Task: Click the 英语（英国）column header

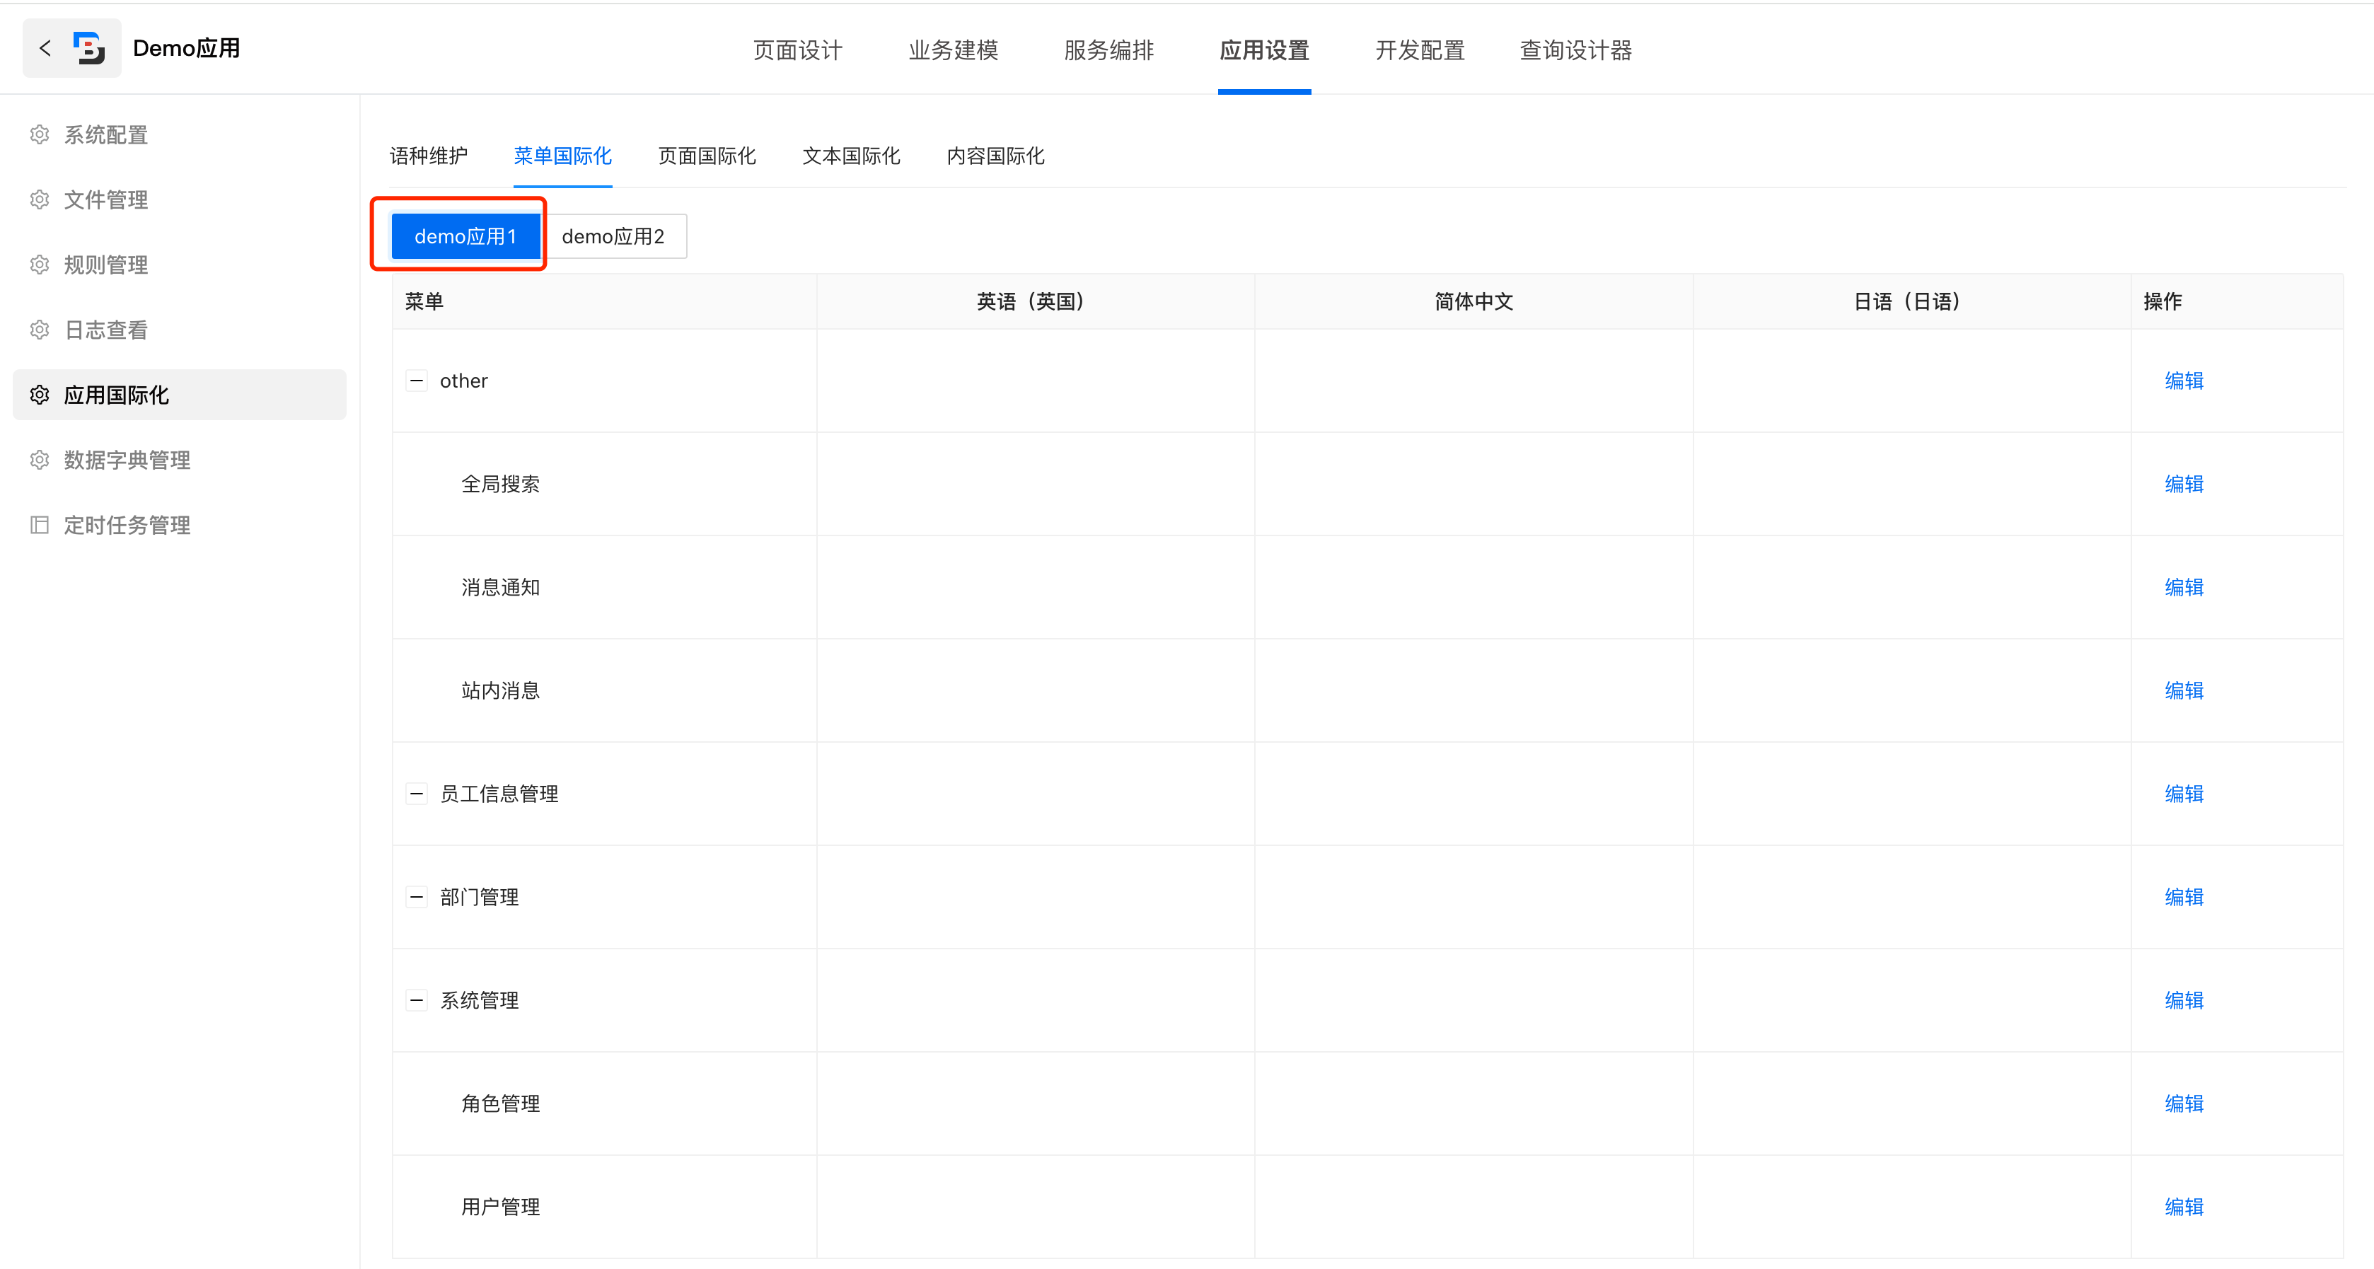Action: (1036, 301)
